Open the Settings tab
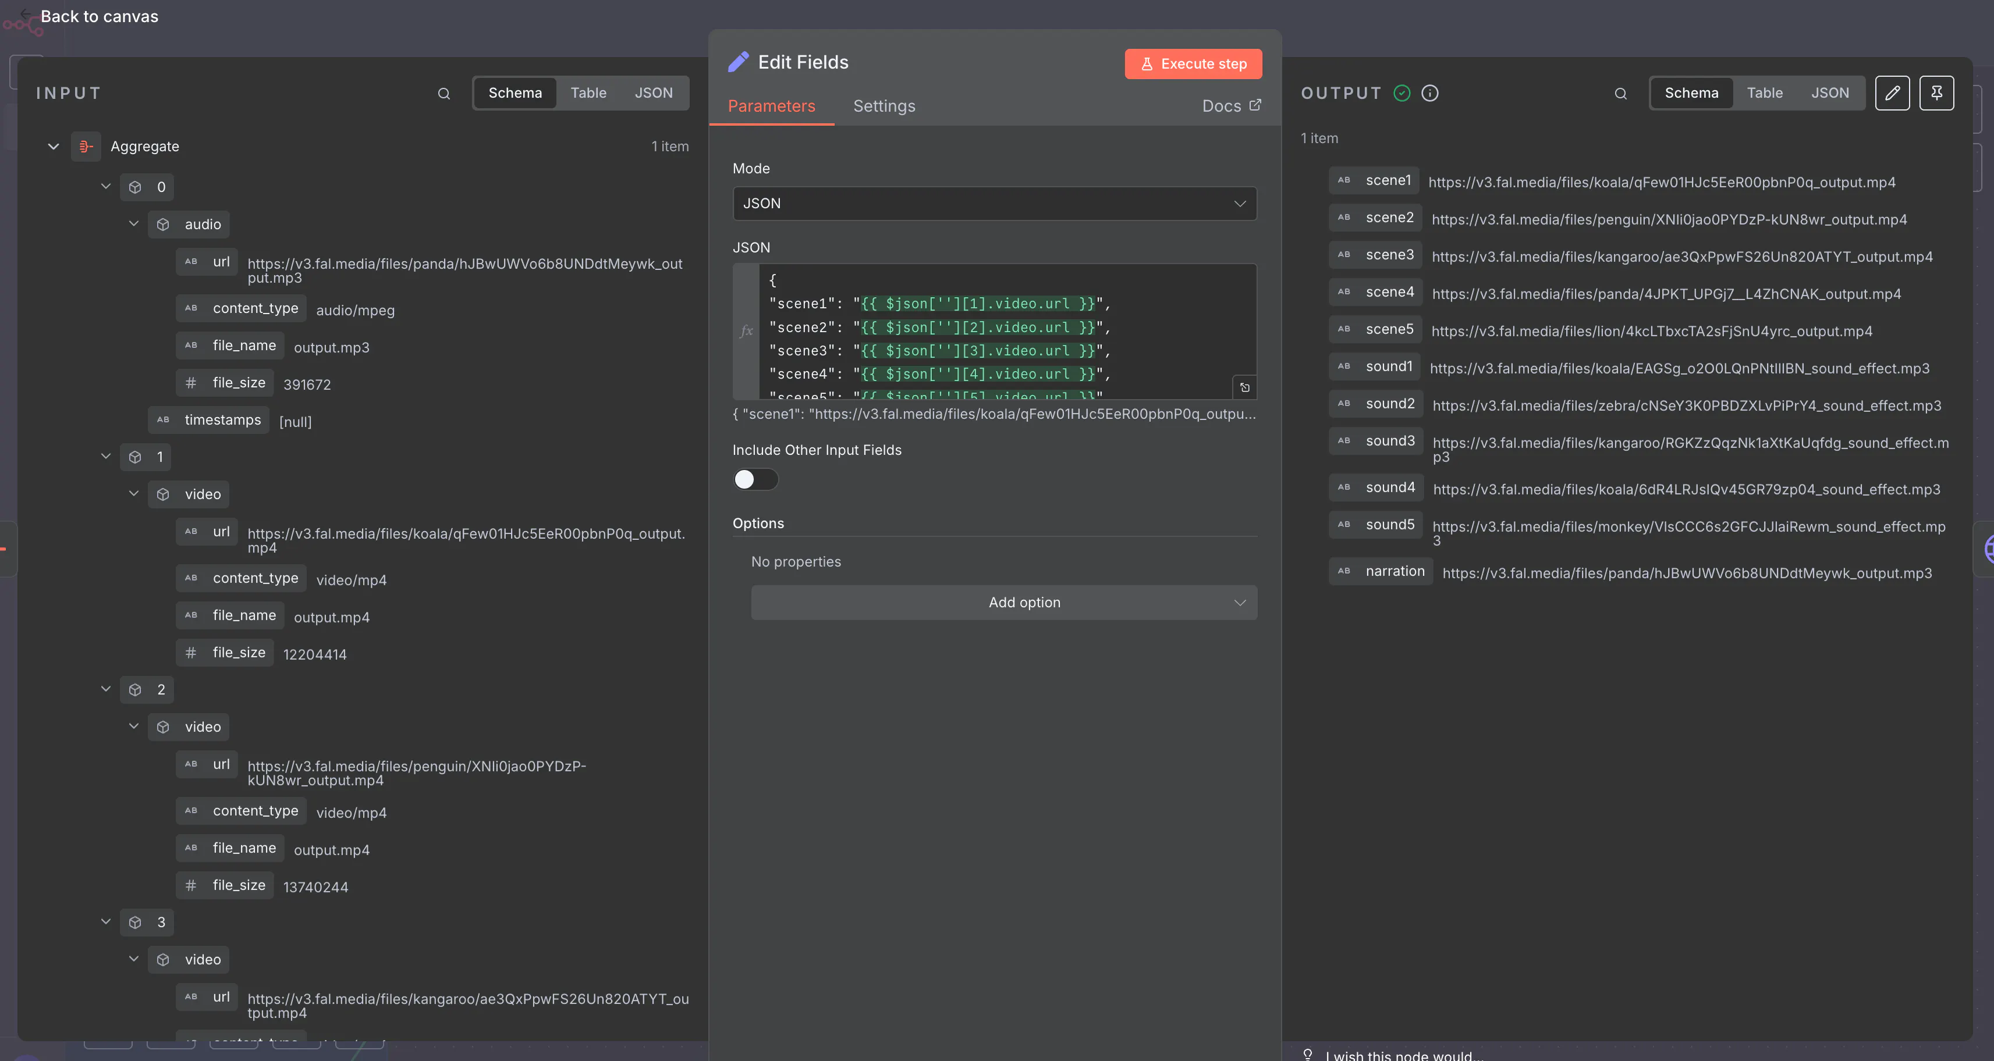Viewport: 1994px width, 1061px height. pos(884,106)
